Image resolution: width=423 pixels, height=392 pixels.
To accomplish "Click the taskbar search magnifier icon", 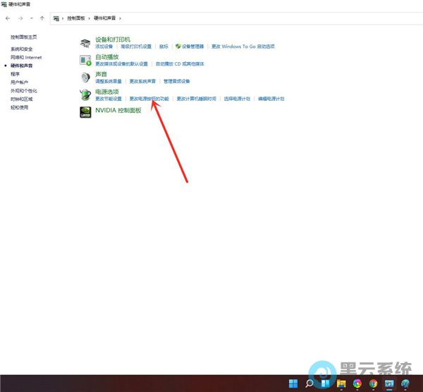I will tap(309, 384).
